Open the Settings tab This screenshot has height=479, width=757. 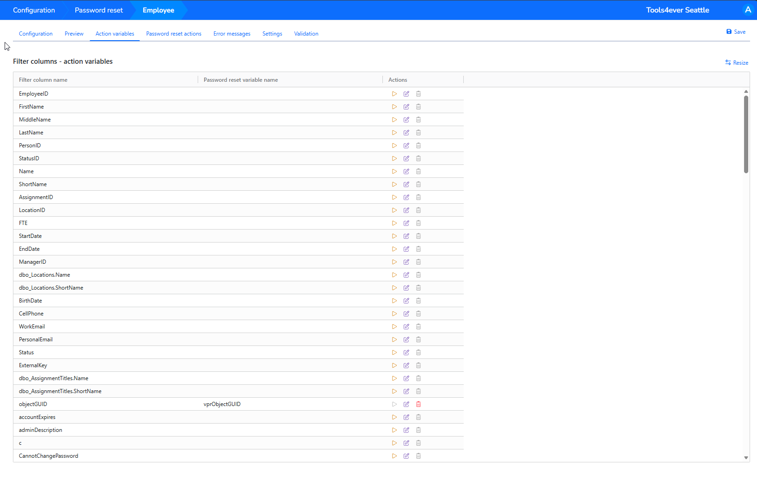tap(272, 34)
